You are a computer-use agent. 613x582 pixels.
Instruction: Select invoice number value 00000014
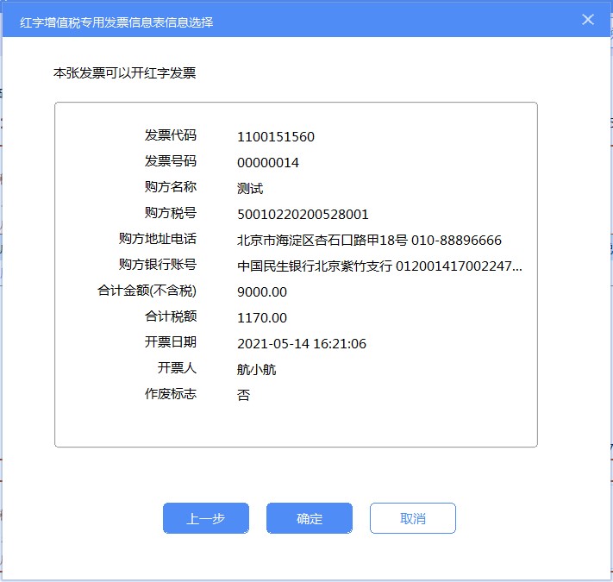point(268,162)
